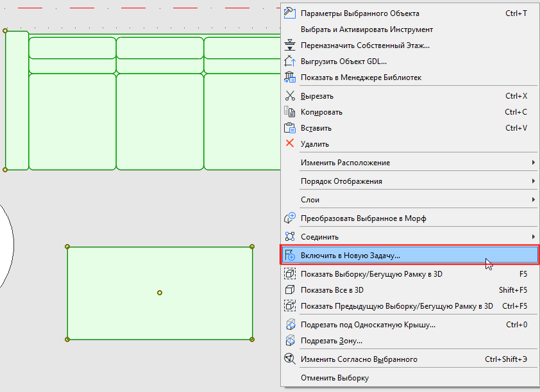
Task: Click the Показать Все в 3D cube icon
Action: [x=290, y=290]
